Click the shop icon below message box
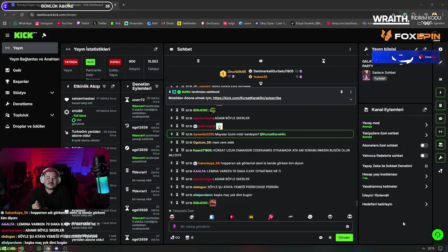Image resolution: width=448 pixels, height=252 pixels. pos(187,238)
